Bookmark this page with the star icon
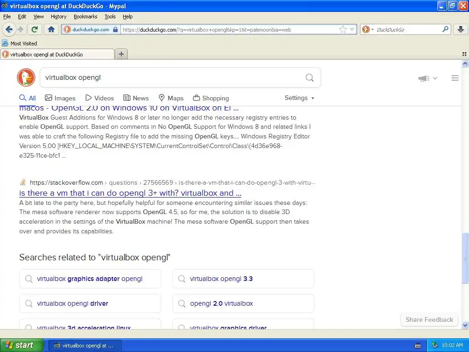Viewport: 469px width, 352px height. tap(343, 29)
